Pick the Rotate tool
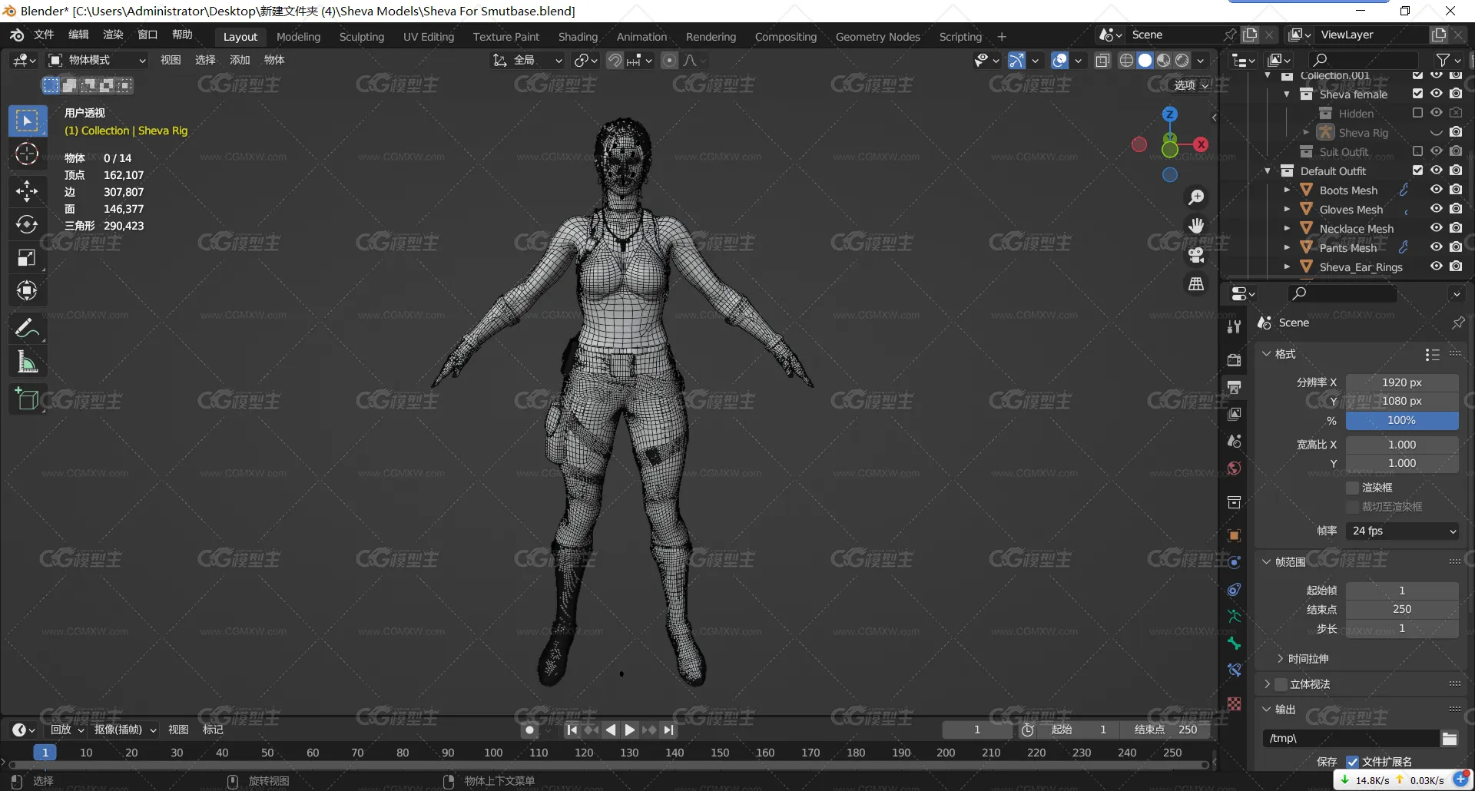Screen dimensions: 1475x791 (x=27, y=224)
